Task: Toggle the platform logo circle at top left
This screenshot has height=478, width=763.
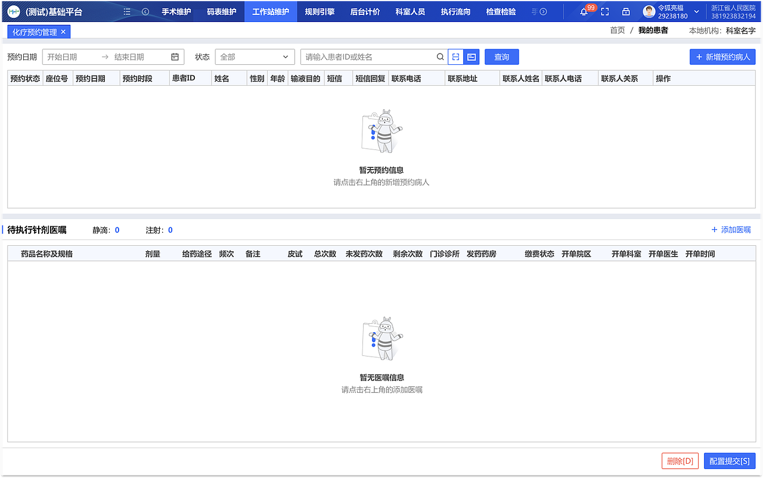Action: [x=13, y=11]
